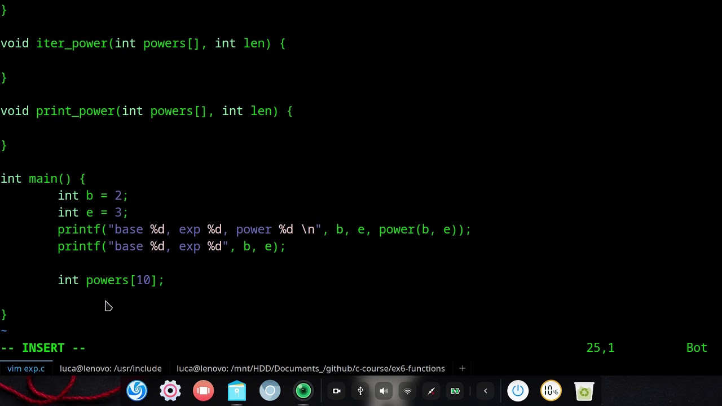Click the 'Bot' scroll position indicator
The image size is (722, 406).
697,348
